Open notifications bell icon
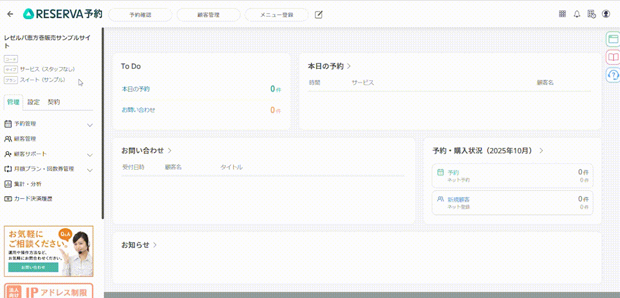Image resolution: width=620 pixels, height=298 pixels. (577, 14)
